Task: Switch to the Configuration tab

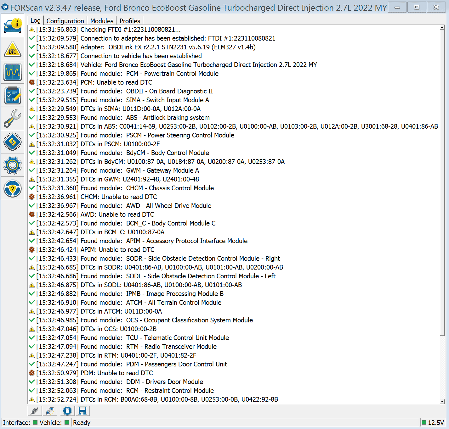Action: [x=65, y=21]
